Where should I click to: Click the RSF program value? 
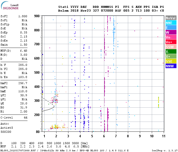pos(118,11)
